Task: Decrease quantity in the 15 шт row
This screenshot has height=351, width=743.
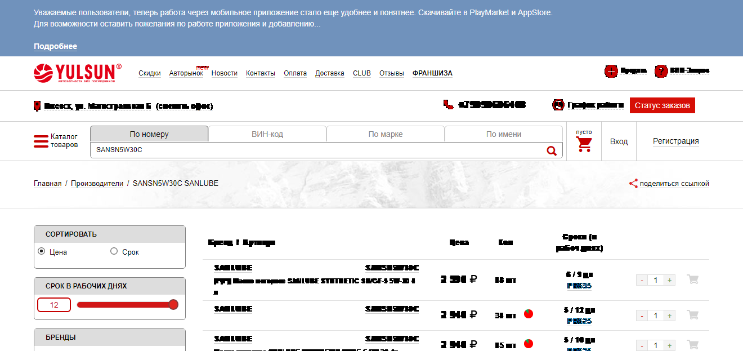Action: (x=642, y=345)
